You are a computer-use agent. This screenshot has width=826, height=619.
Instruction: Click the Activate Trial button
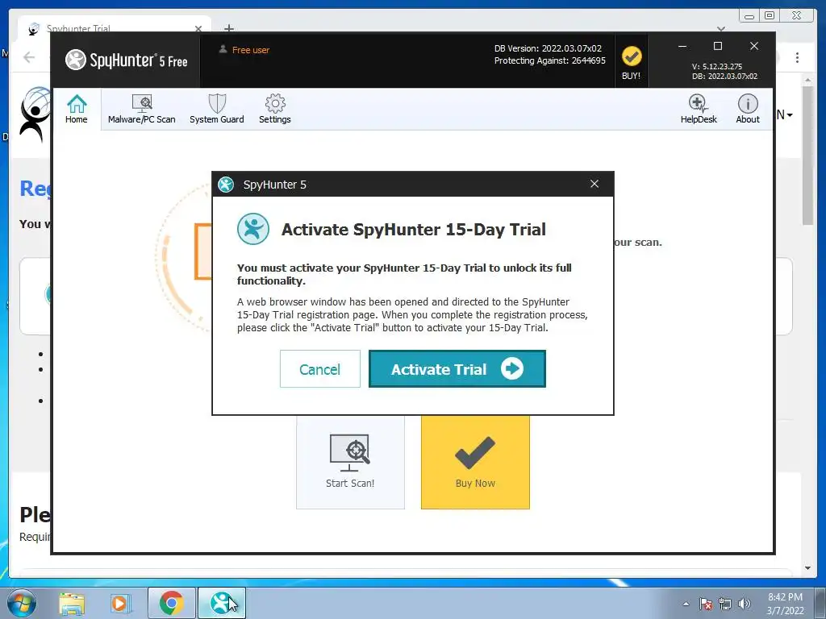(457, 369)
